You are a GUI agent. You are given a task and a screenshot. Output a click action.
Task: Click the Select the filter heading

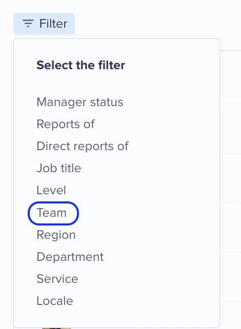[81, 65]
